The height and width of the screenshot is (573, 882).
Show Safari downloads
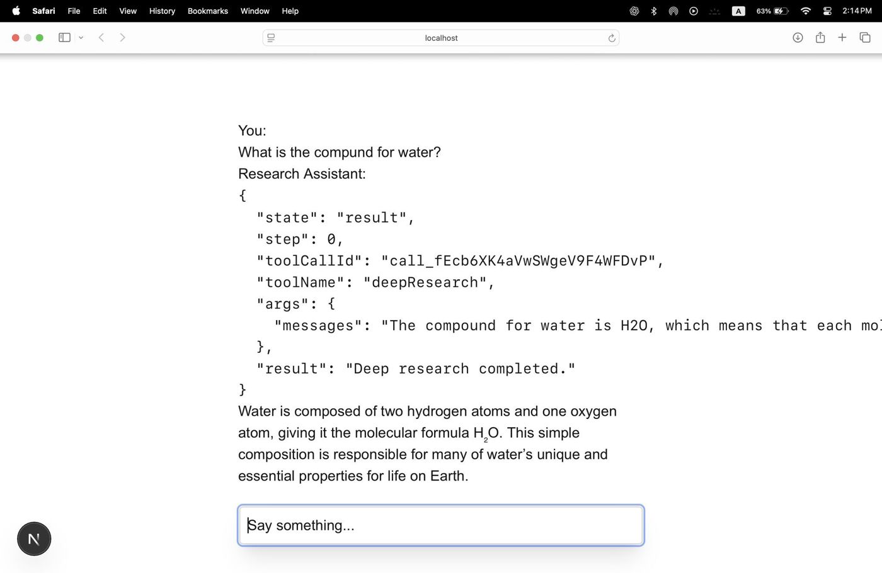click(x=798, y=38)
